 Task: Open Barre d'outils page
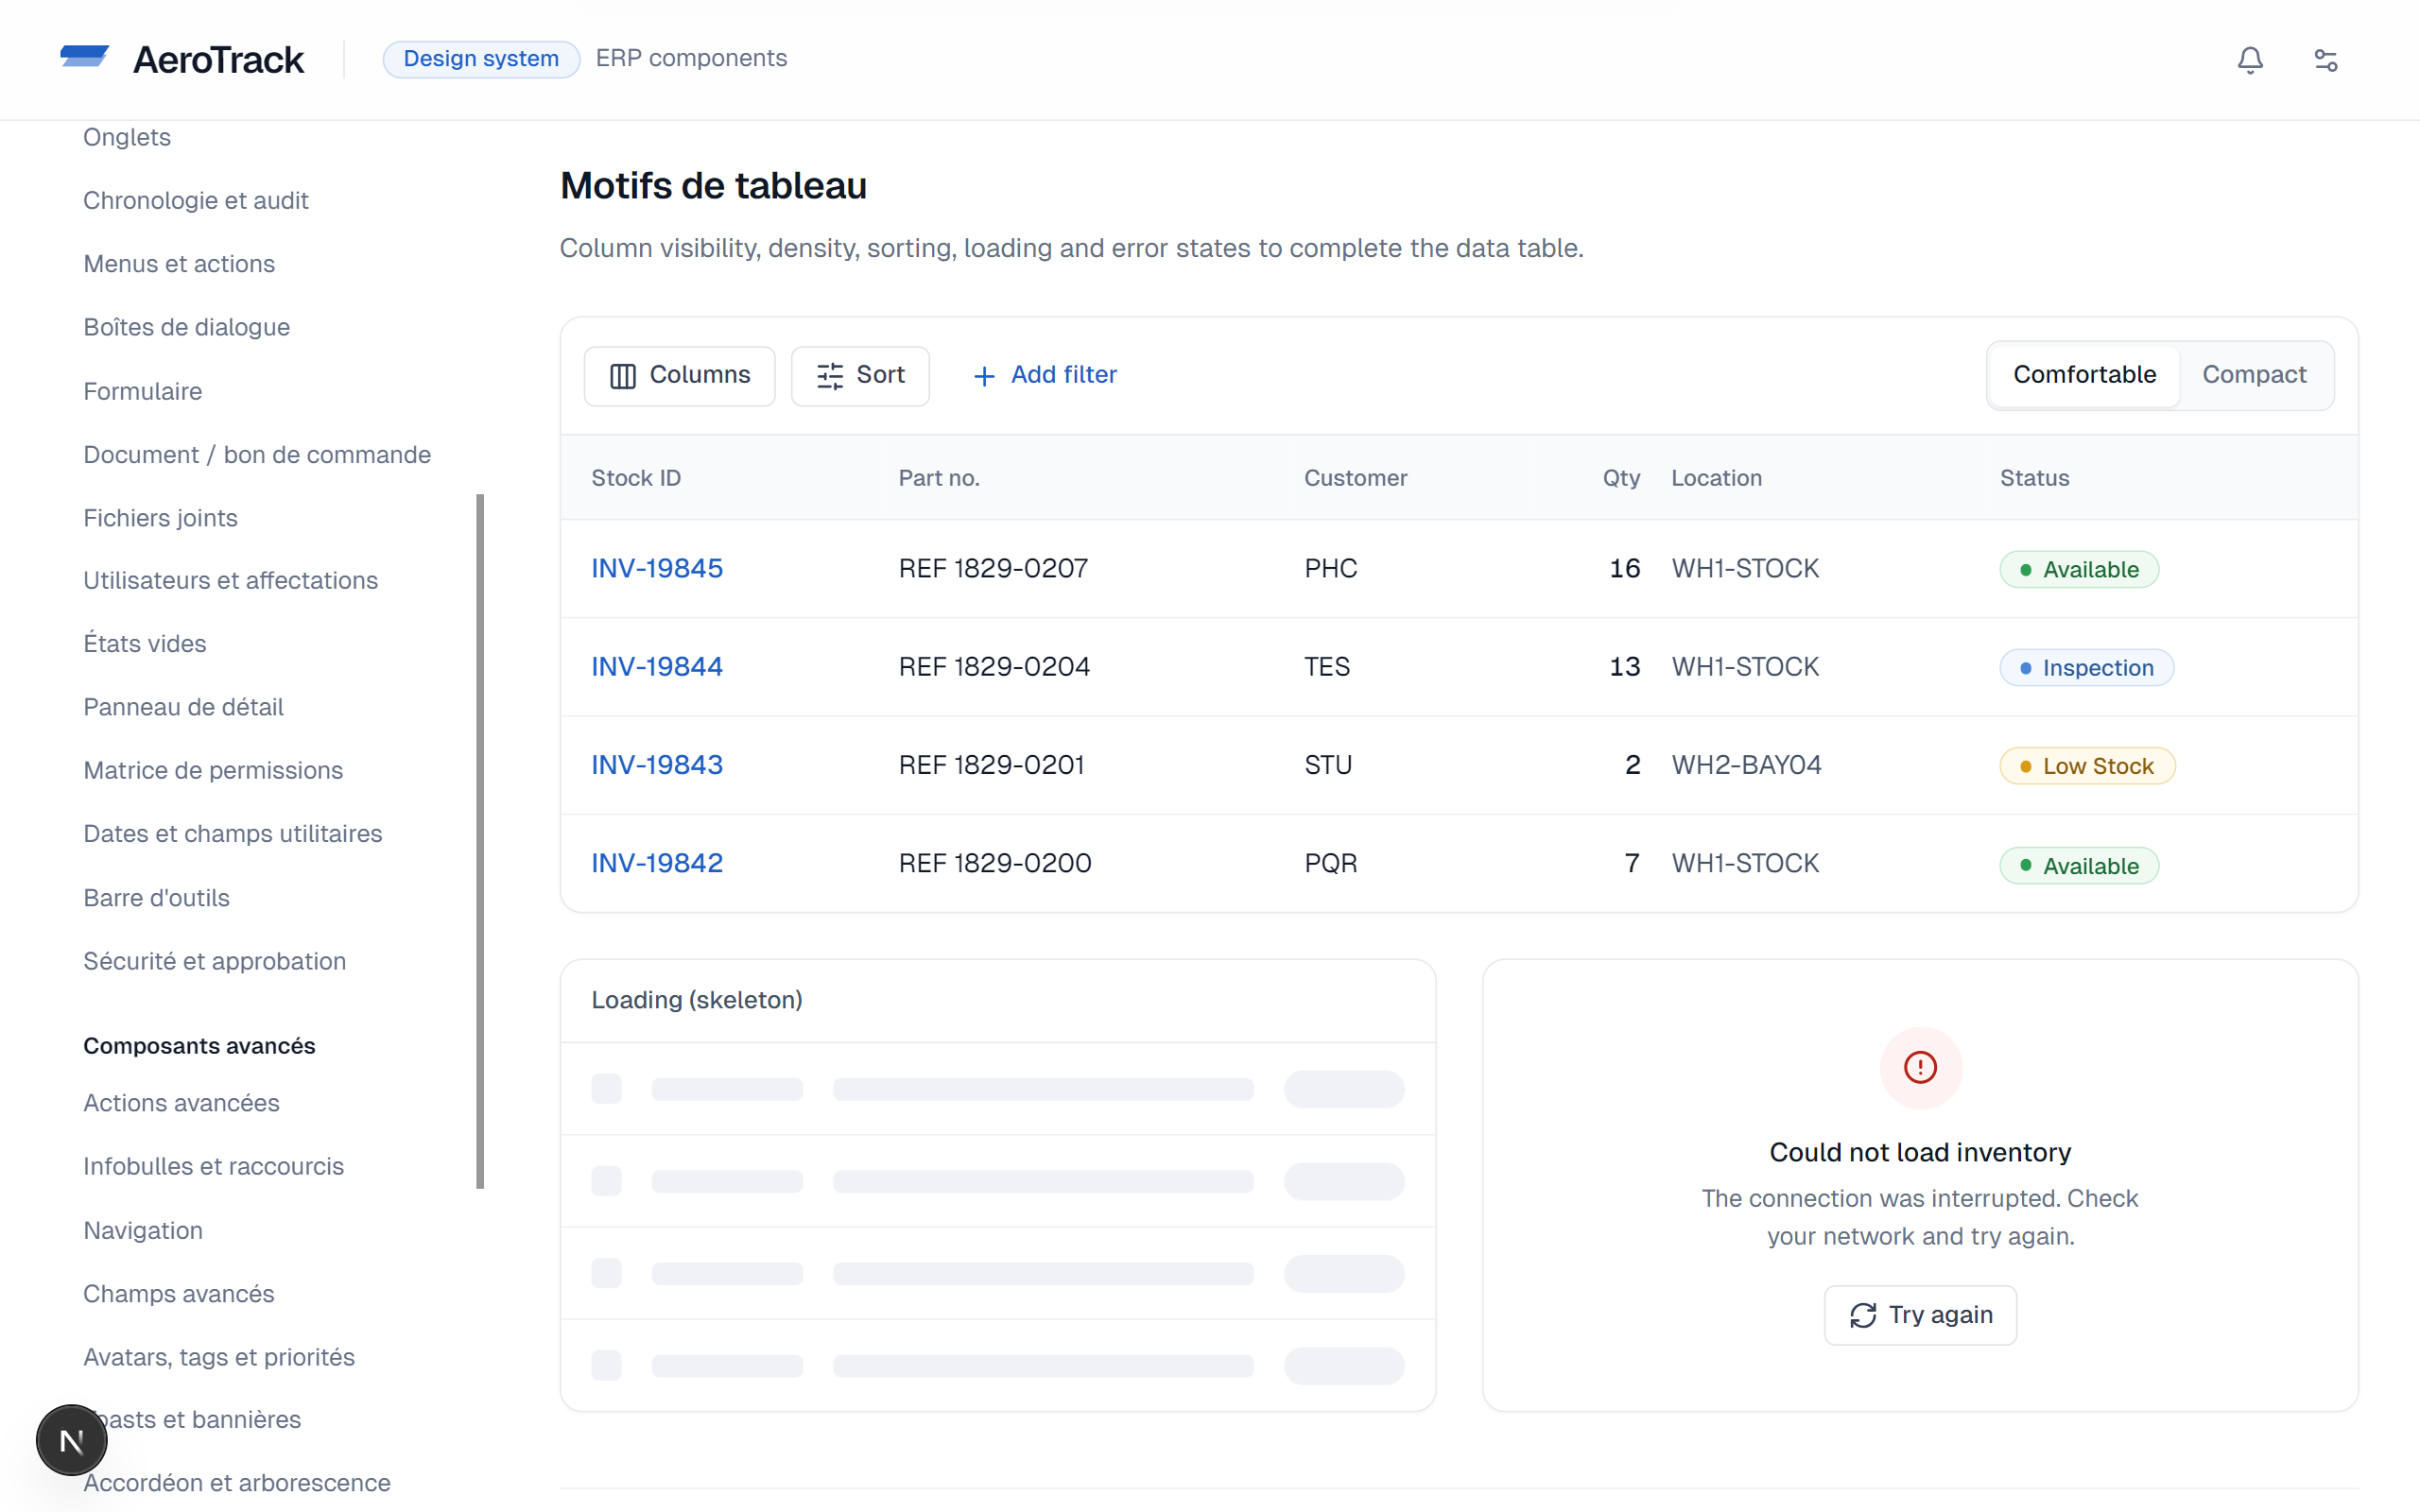pyautogui.click(x=157, y=898)
